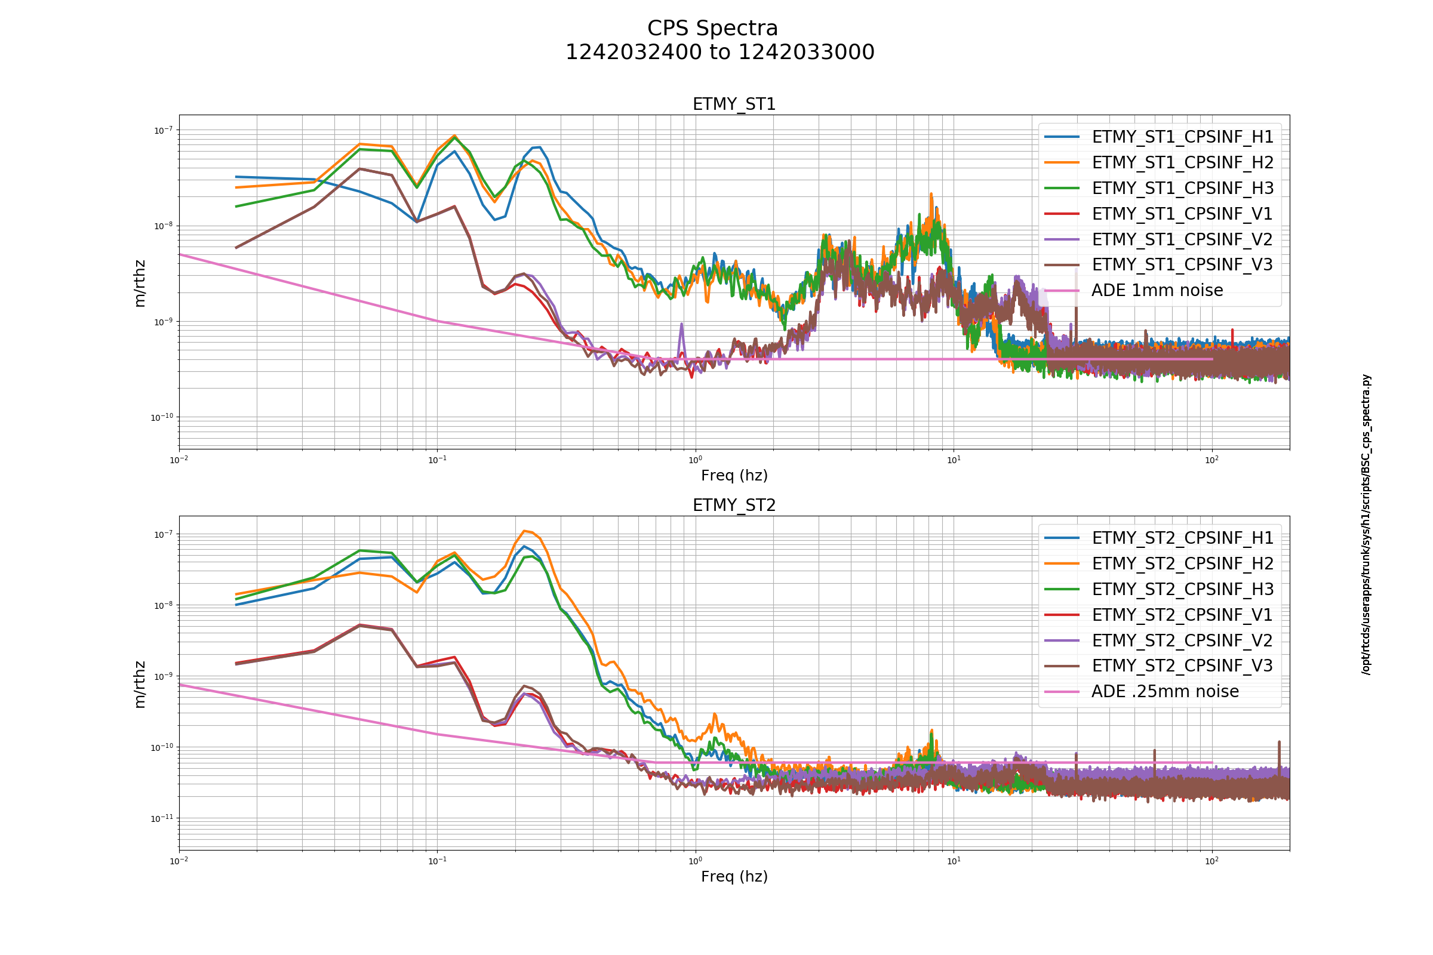Image resolution: width=1433 pixels, height=955 pixels.
Task: Click the ETMY_ST1_CPSINF_H2 legend label
Action: (x=1182, y=162)
